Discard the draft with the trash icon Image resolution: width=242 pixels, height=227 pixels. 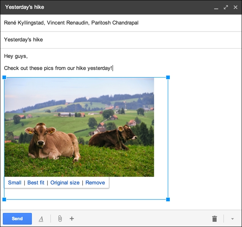point(214,219)
